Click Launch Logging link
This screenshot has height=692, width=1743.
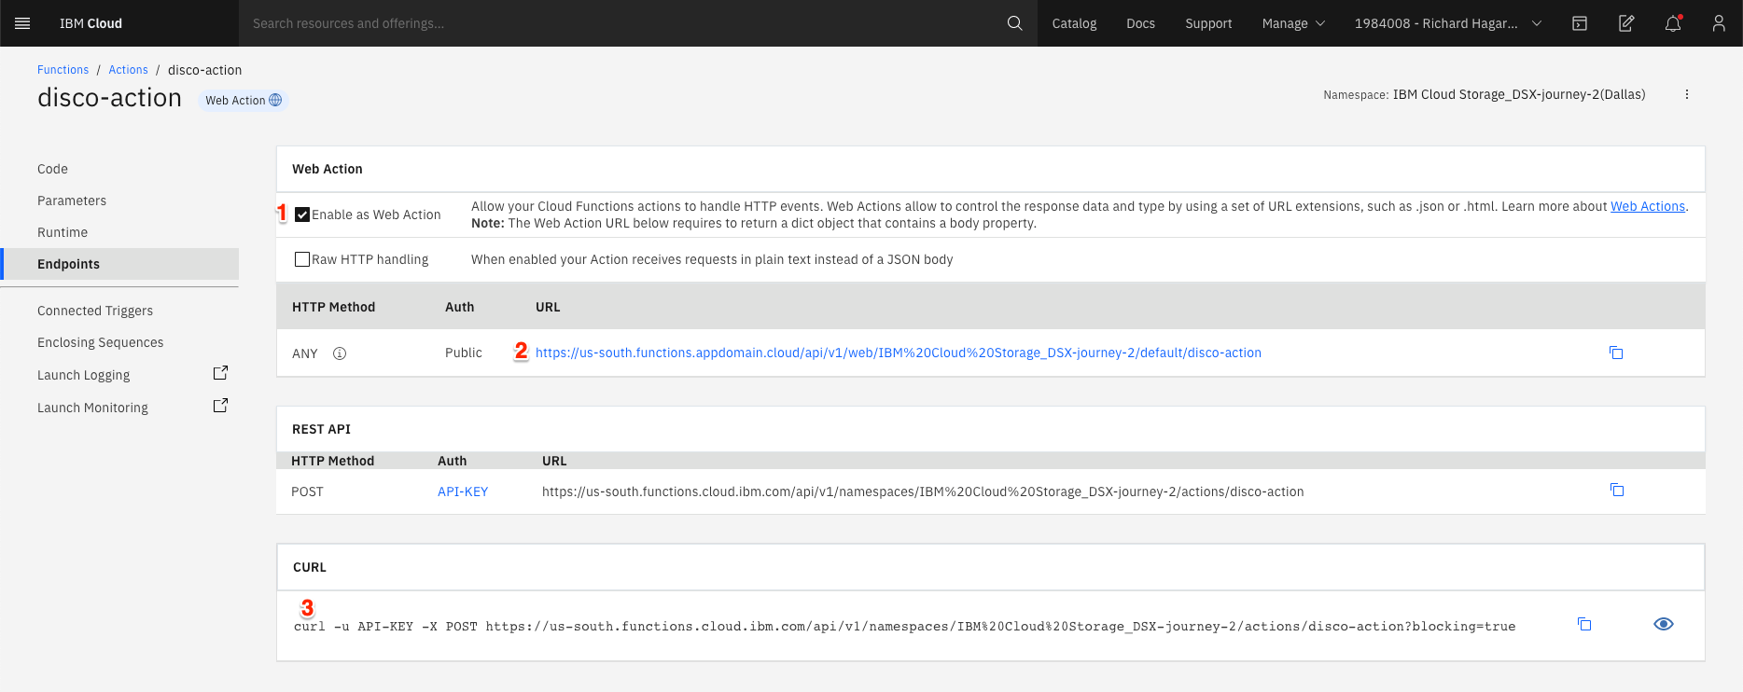click(x=84, y=375)
